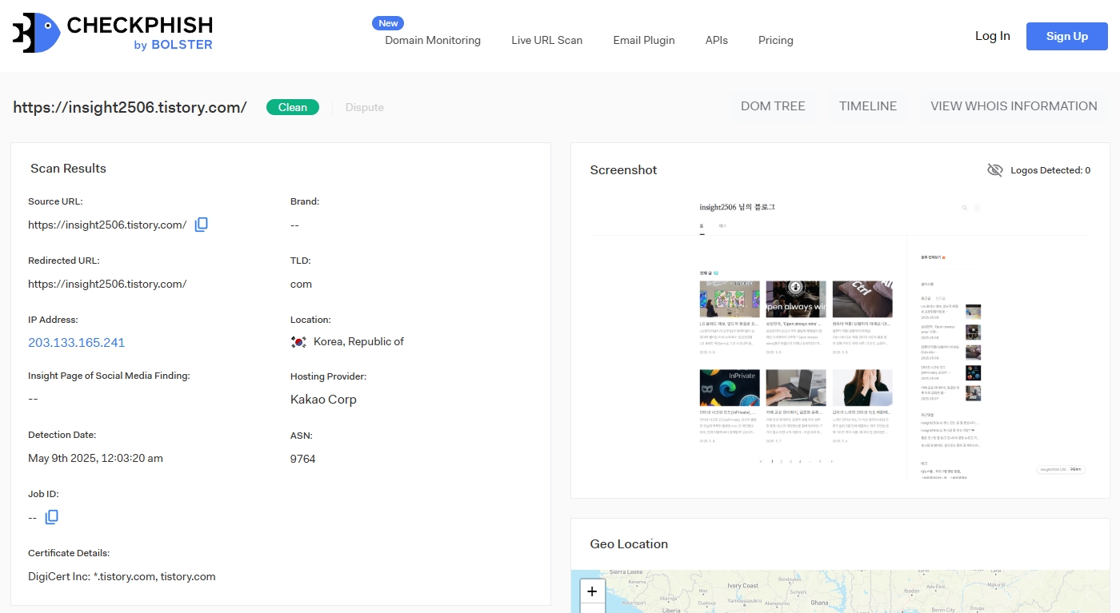
Task: Open Domain Monitoring menu item
Action: (x=433, y=40)
